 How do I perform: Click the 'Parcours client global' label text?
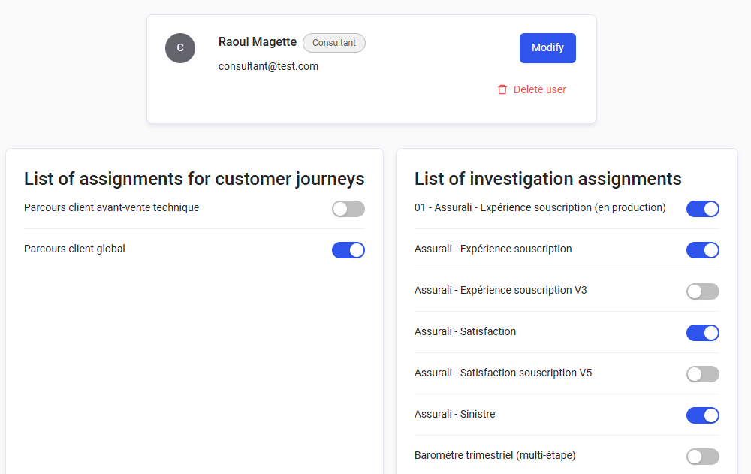74,249
